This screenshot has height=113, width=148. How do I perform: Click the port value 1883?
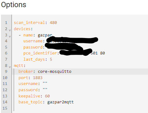38,78
